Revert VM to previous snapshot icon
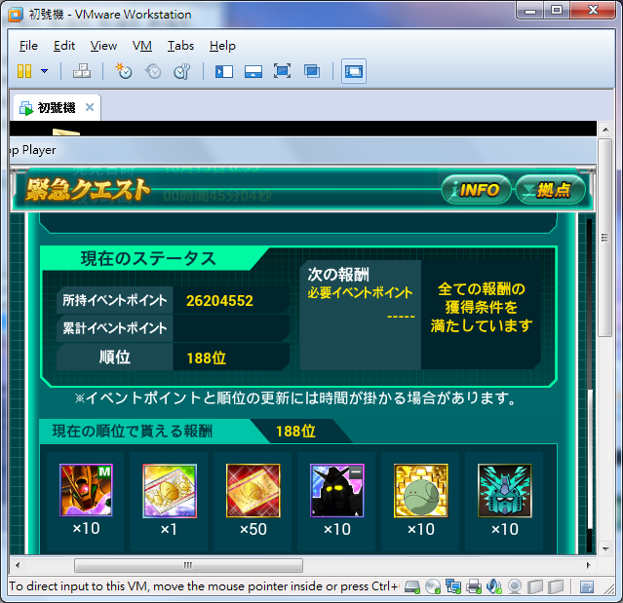 tap(153, 71)
